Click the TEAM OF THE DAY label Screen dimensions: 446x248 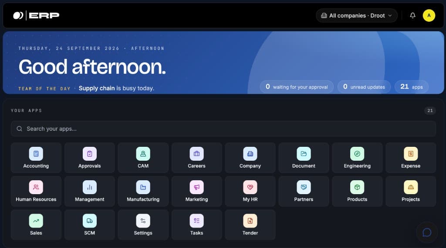44,89
